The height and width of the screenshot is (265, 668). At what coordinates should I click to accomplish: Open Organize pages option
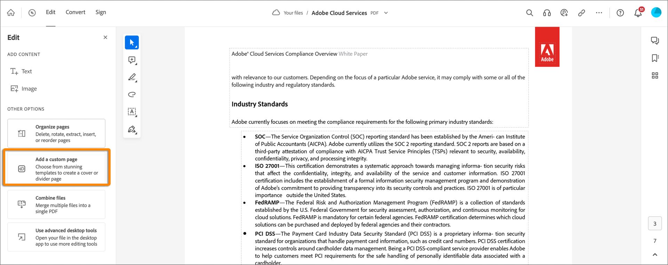(56, 133)
